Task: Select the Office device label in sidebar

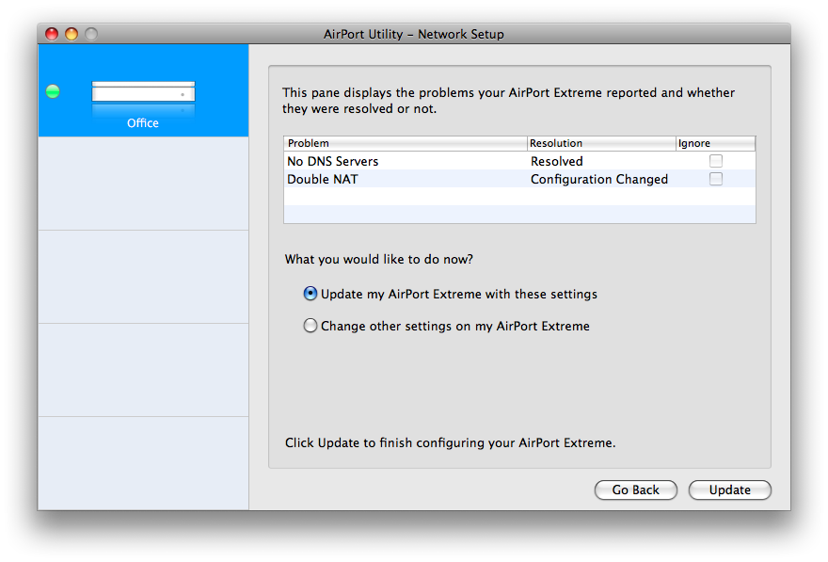Action: (x=143, y=123)
